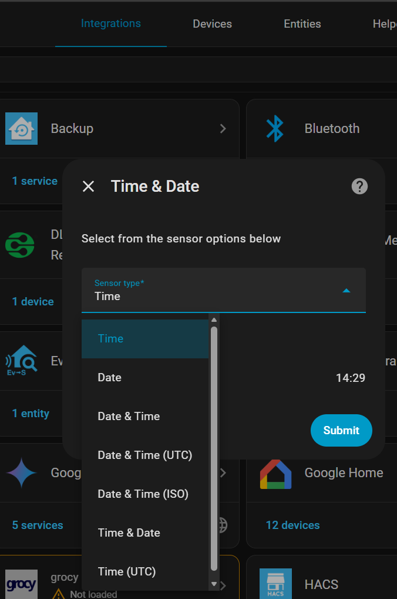This screenshot has width=397, height=599.
Task: Choose Date & Time (UTC) option
Action: click(x=145, y=455)
